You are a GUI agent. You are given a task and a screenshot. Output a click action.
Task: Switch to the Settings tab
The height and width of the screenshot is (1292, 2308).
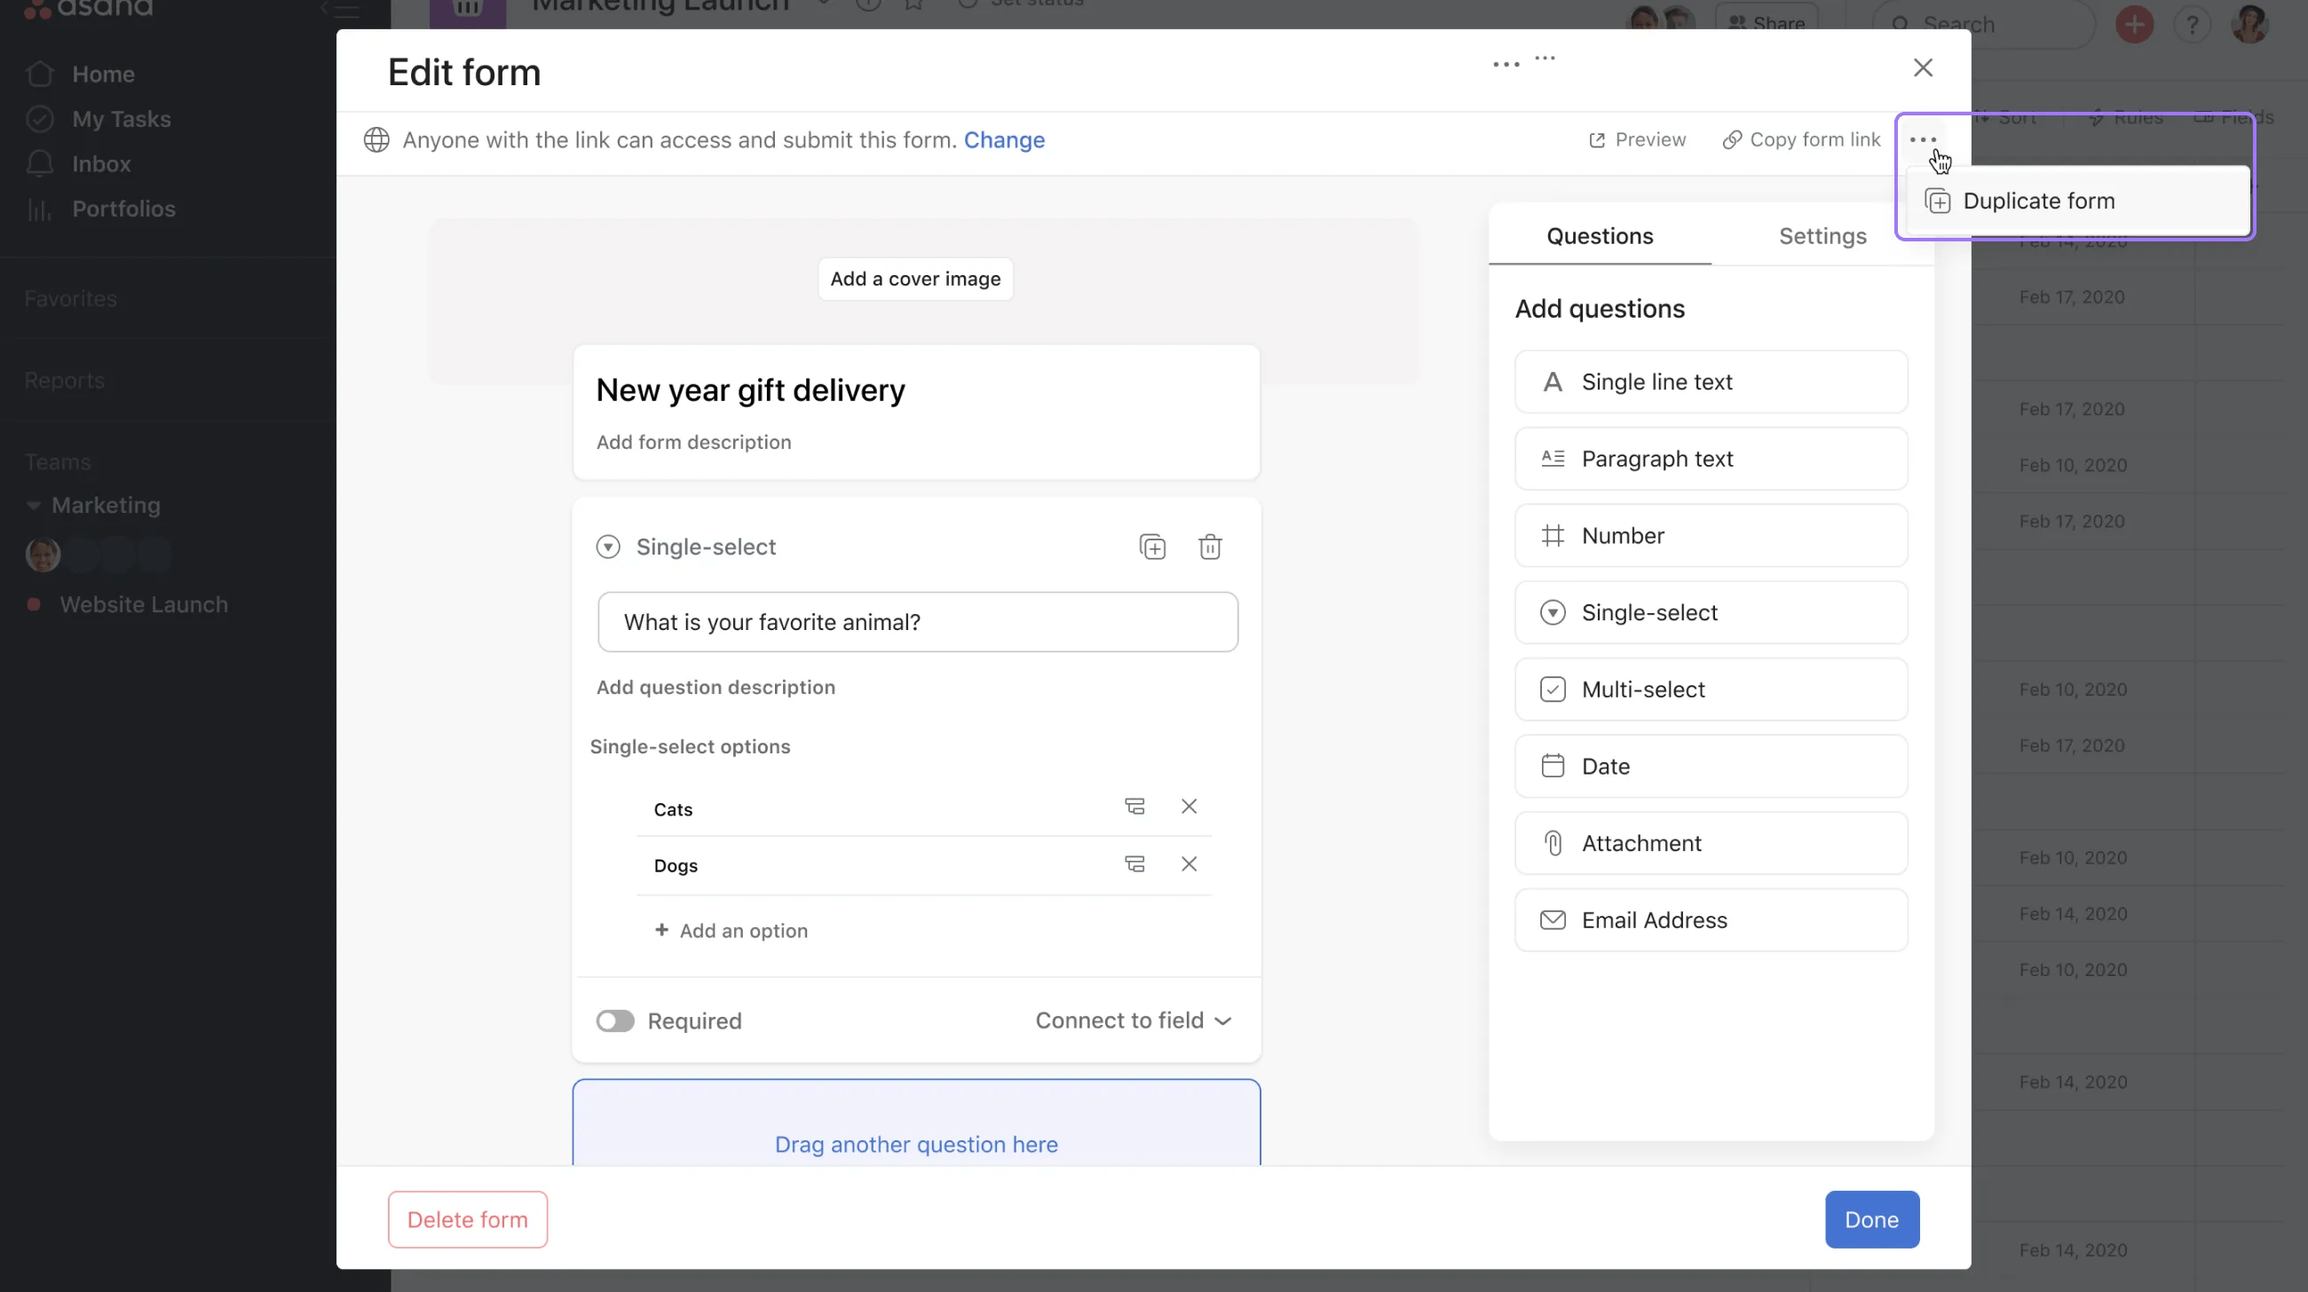pos(1822,236)
